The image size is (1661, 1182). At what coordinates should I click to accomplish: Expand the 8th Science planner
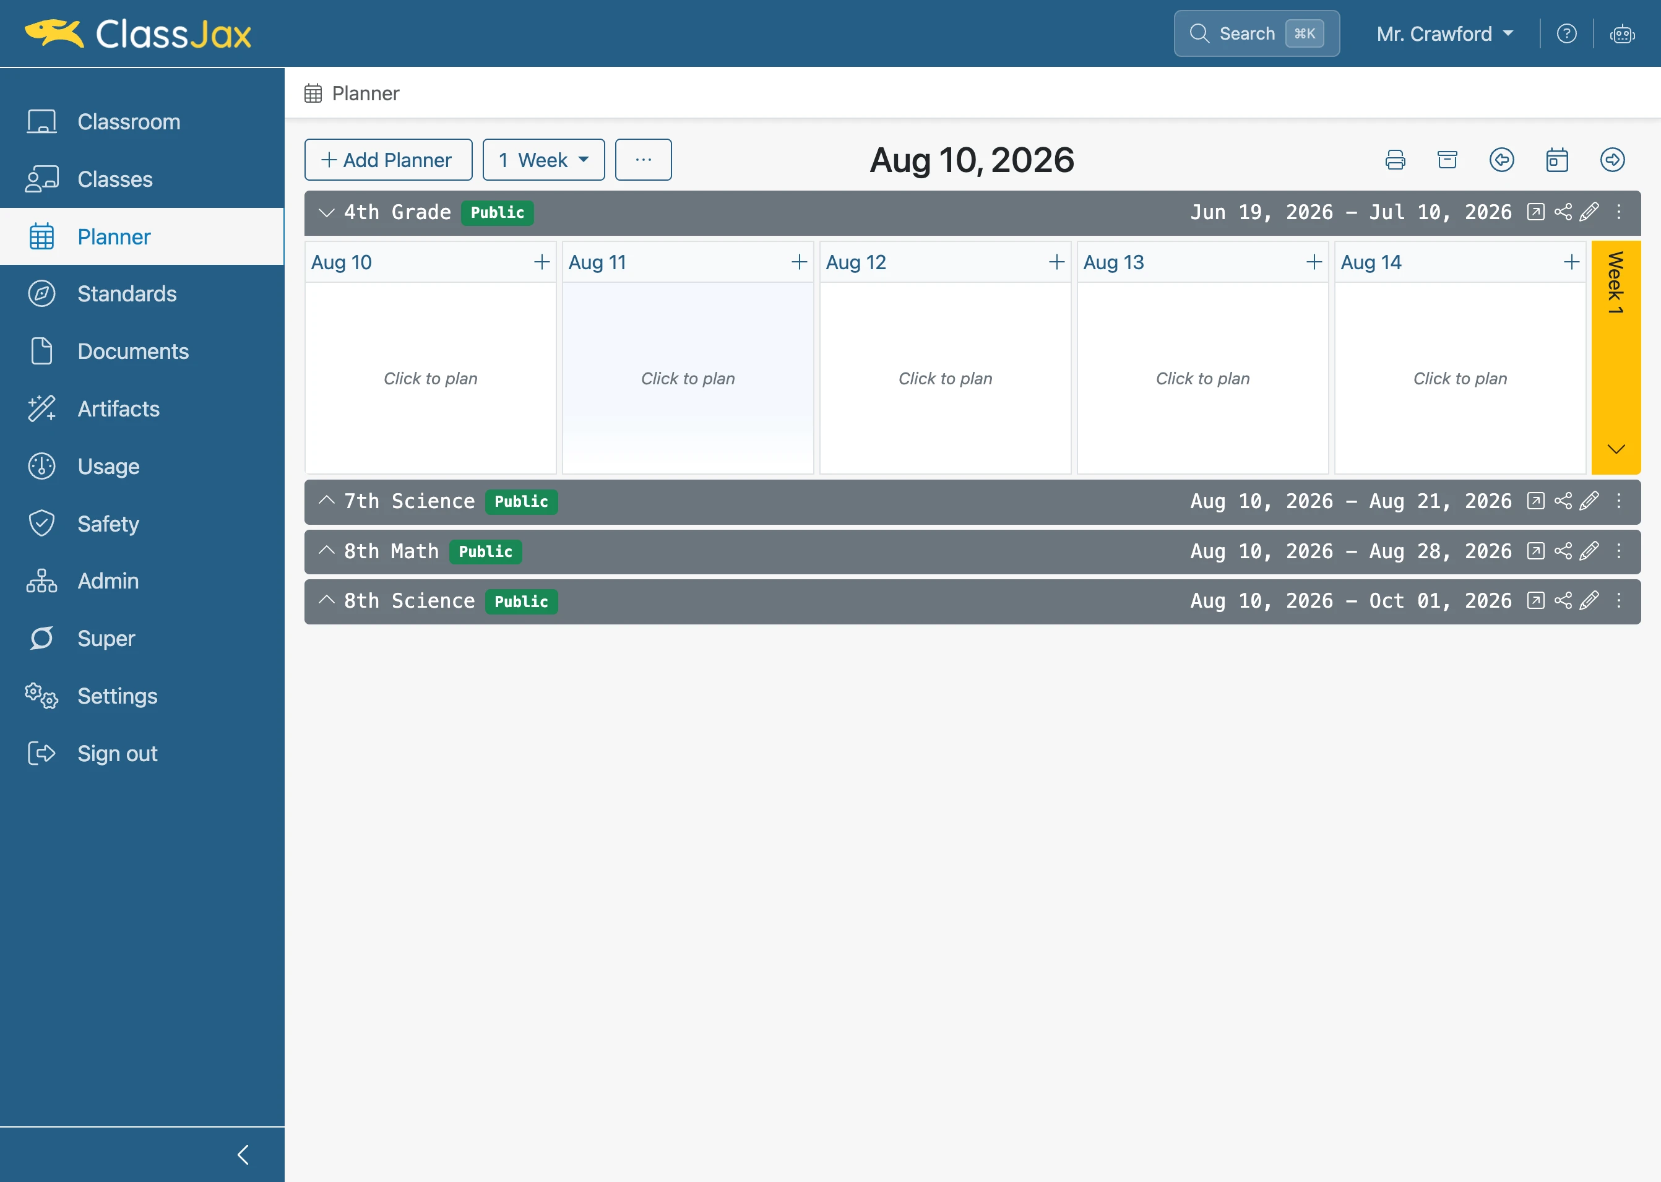(x=326, y=600)
